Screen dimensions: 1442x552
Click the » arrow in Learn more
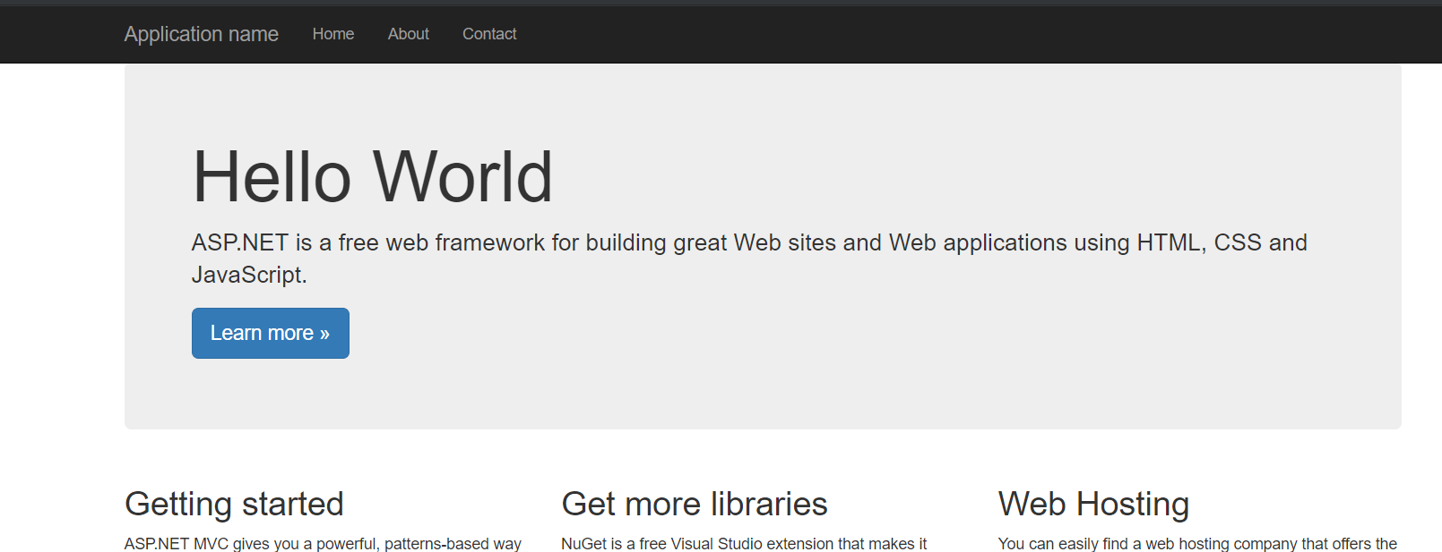click(x=324, y=334)
